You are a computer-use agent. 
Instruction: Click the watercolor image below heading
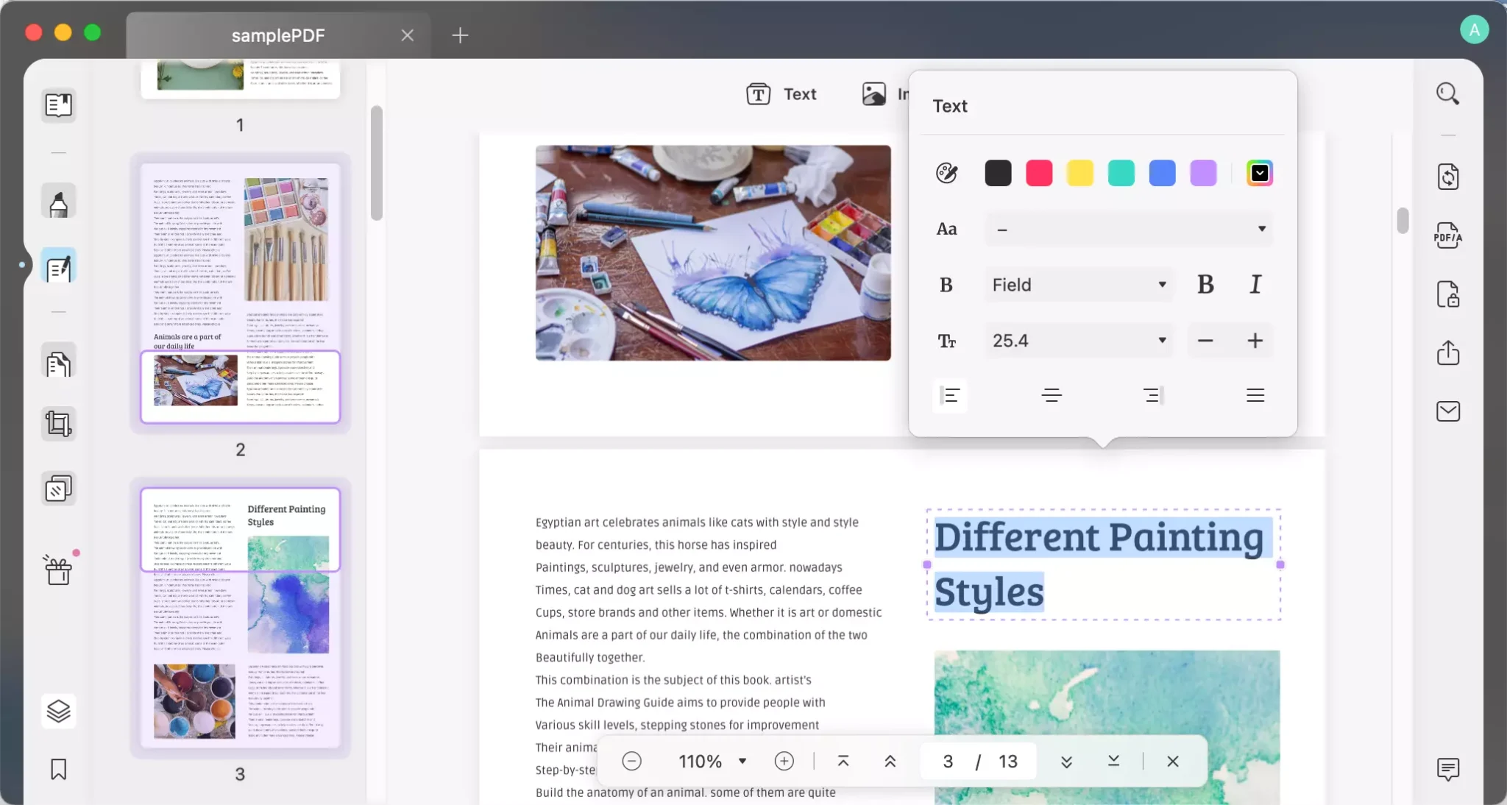(1107, 727)
